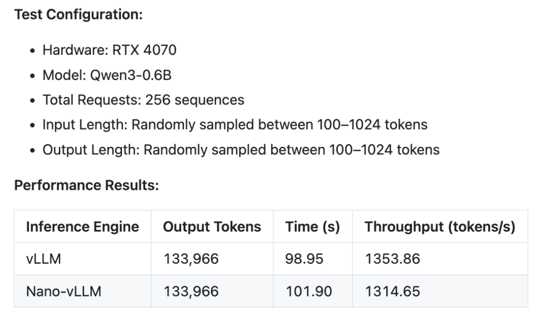Click the Test Configuration heading

pos(78,15)
